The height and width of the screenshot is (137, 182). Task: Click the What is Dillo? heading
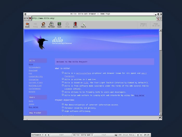tap(62, 68)
